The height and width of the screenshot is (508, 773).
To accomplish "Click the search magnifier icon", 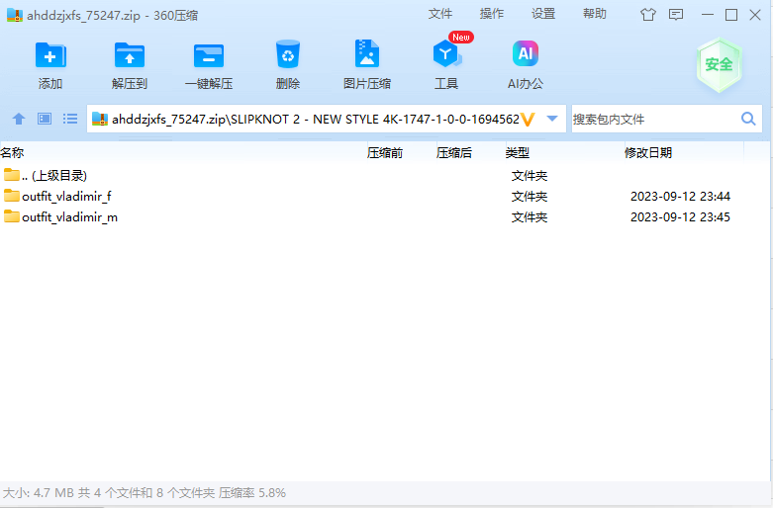I will (748, 119).
